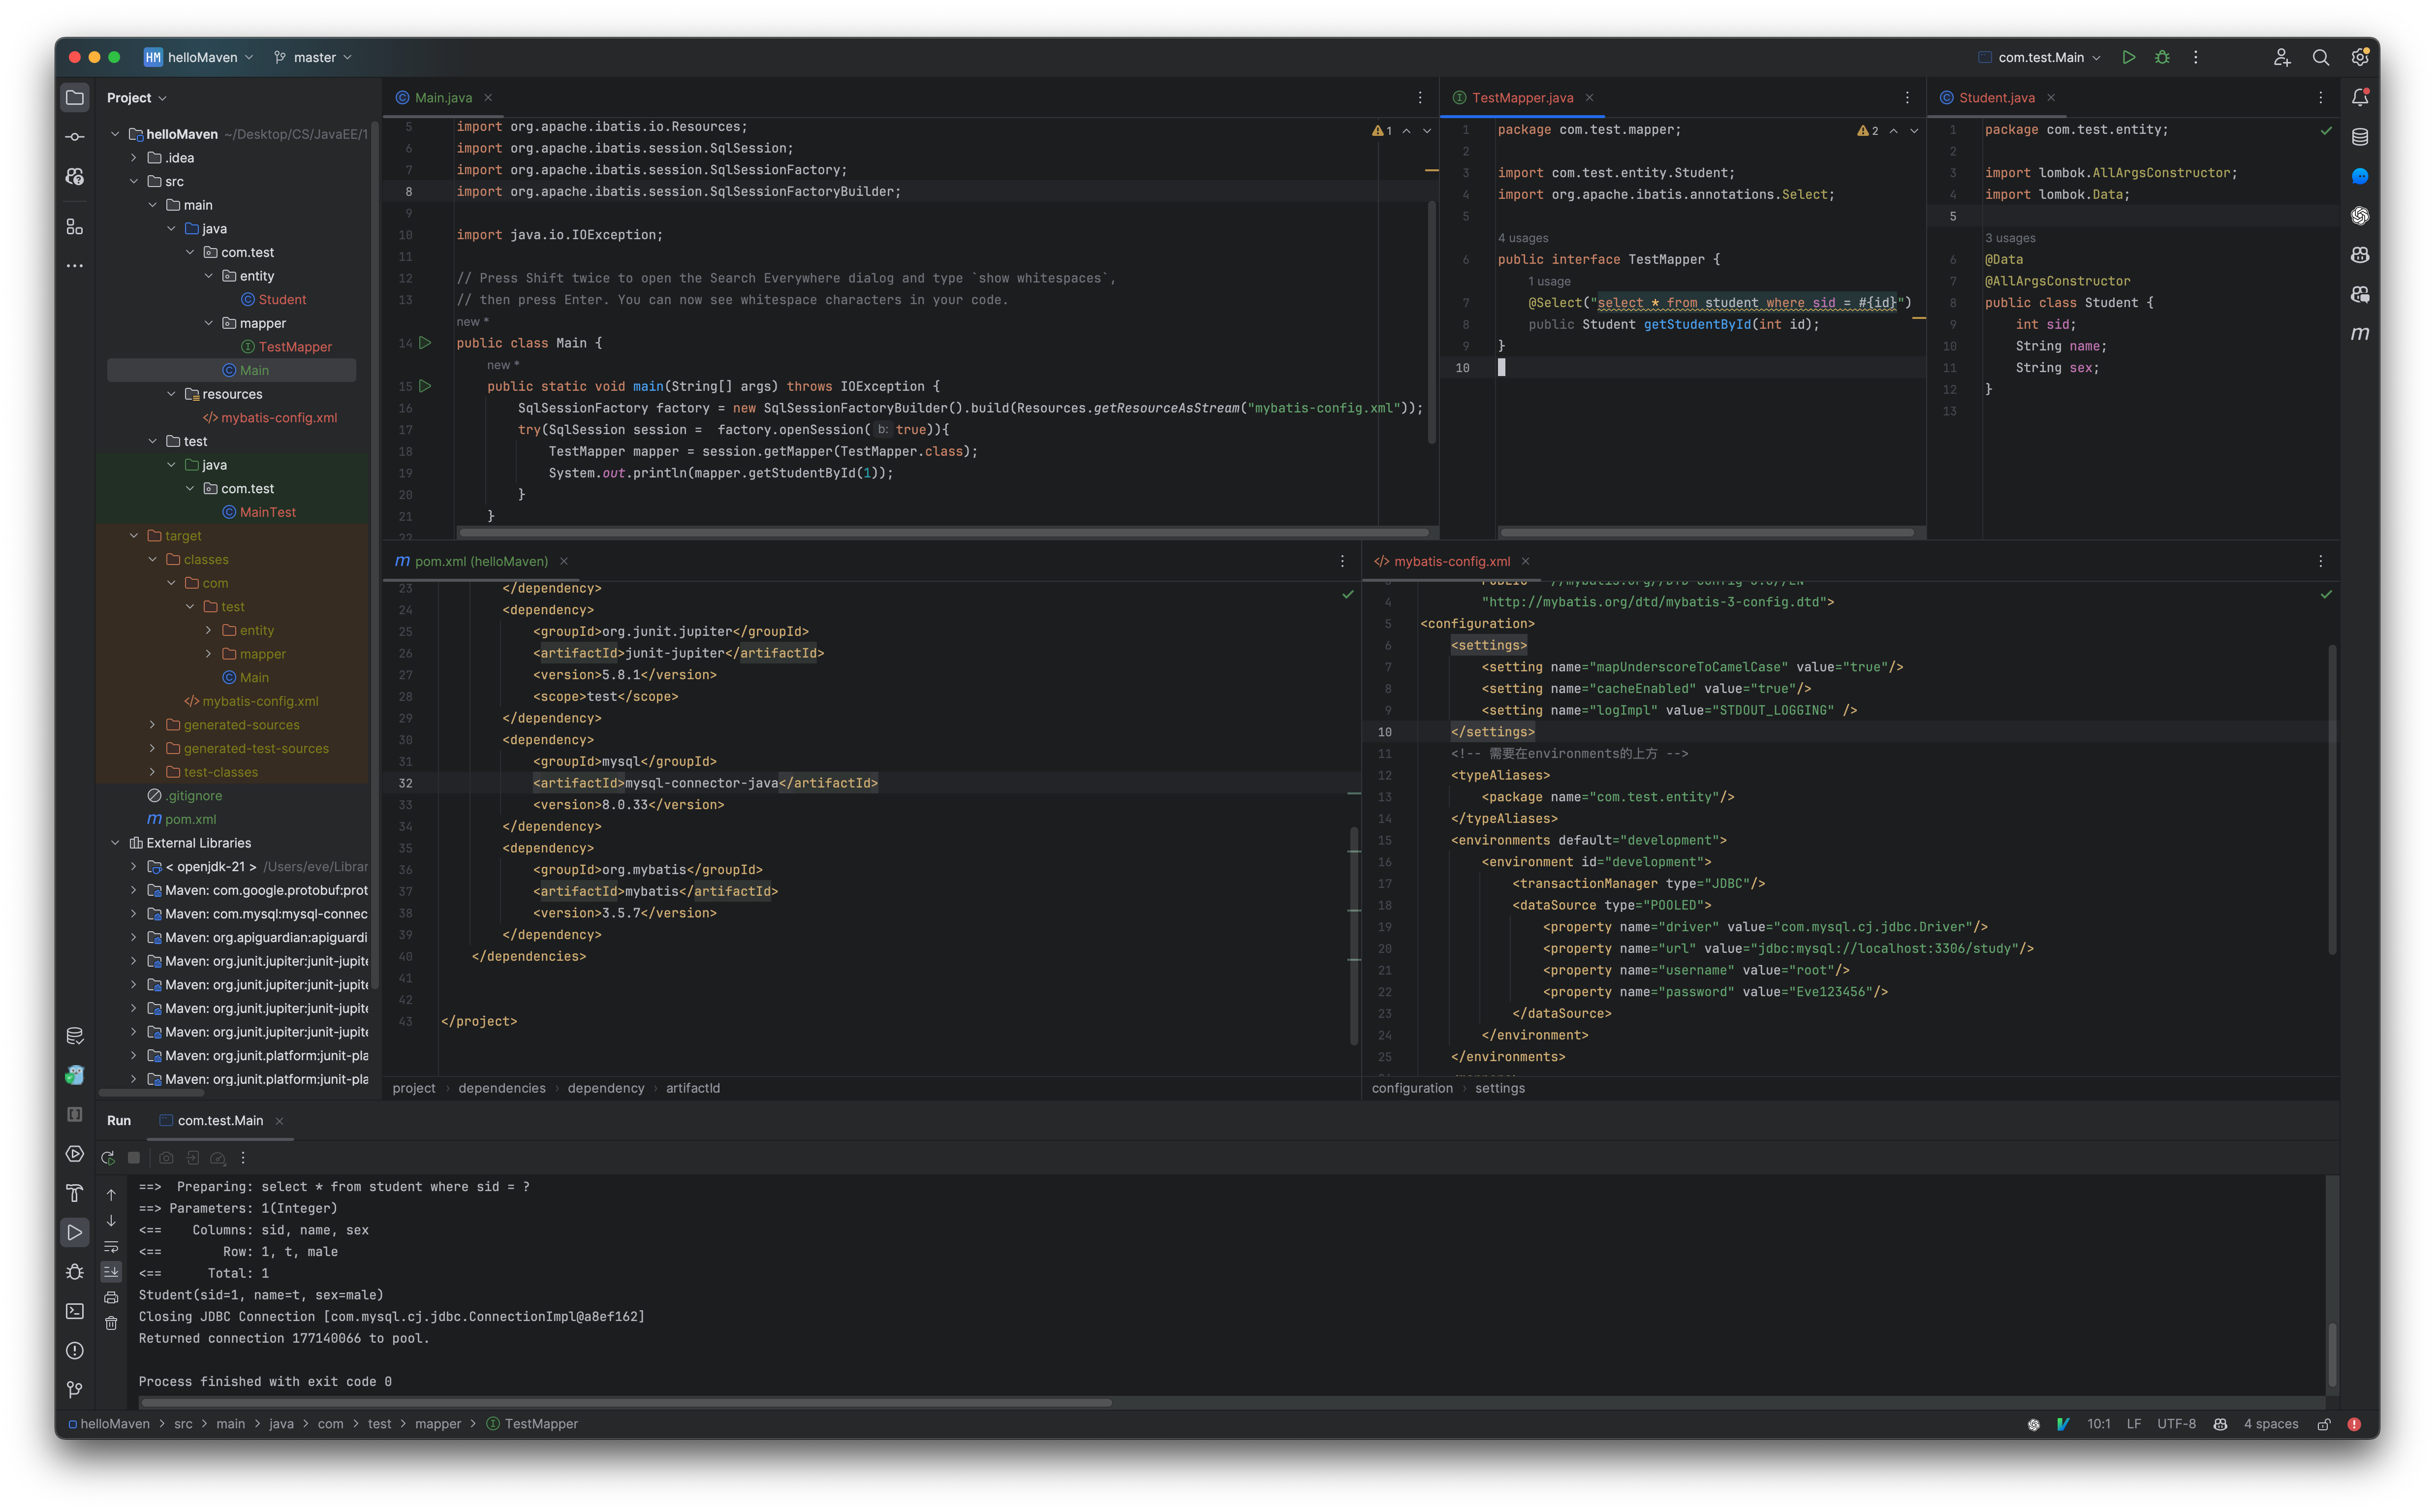The height and width of the screenshot is (1512, 2435).
Task: Toggle scroll to end in console output
Action: [111, 1271]
